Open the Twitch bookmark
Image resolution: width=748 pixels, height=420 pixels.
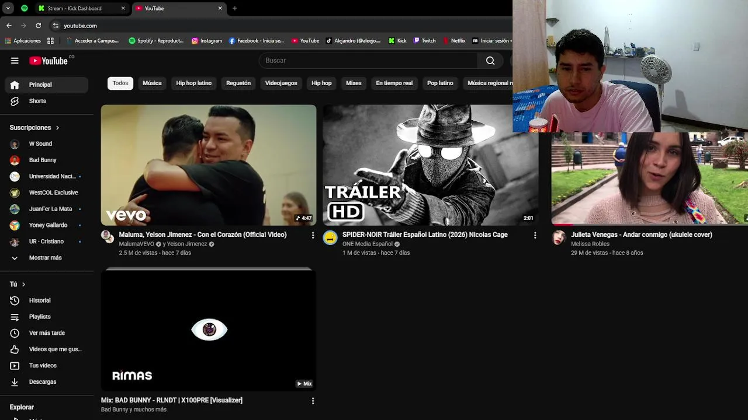tap(424, 41)
